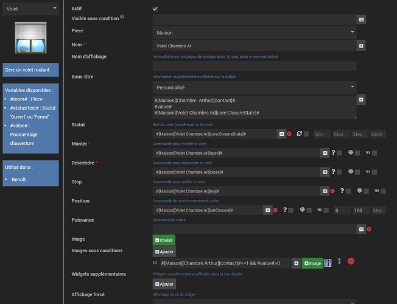Click the question mark icon in Stop row
Image resolution: width=397 pixels, height=304 pixels.
tap(342, 191)
